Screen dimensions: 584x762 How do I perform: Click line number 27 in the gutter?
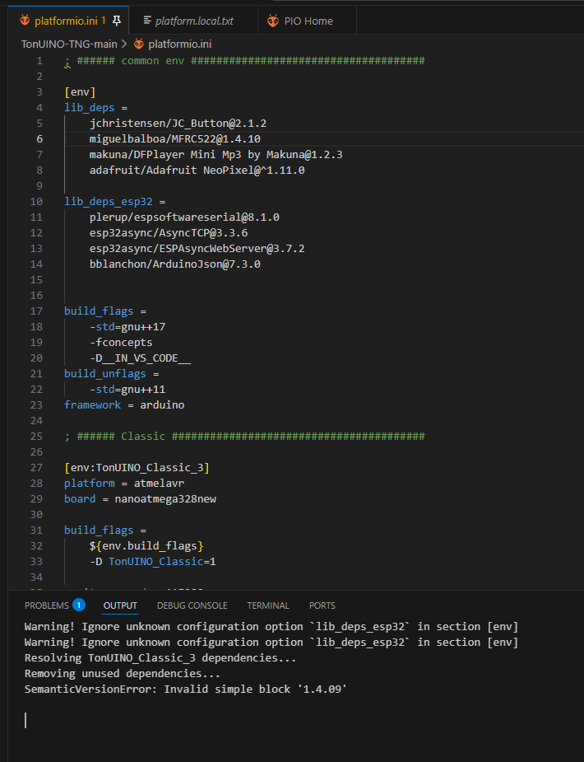pyautogui.click(x=37, y=468)
